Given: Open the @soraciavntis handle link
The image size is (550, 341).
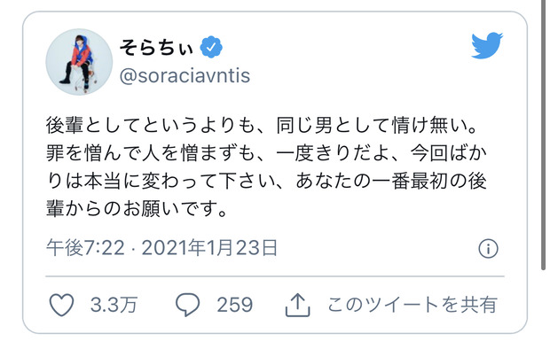Looking at the screenshot, I should 185,75.
